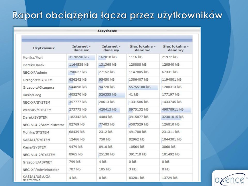Click the 162018 kB value
Viewport: 248px width, 186px height.
click(108, 57)
